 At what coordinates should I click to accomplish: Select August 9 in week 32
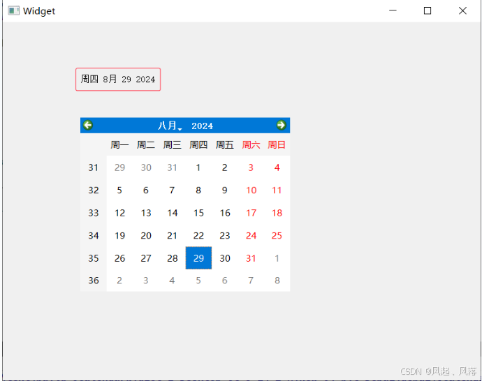tap(225, 190)
